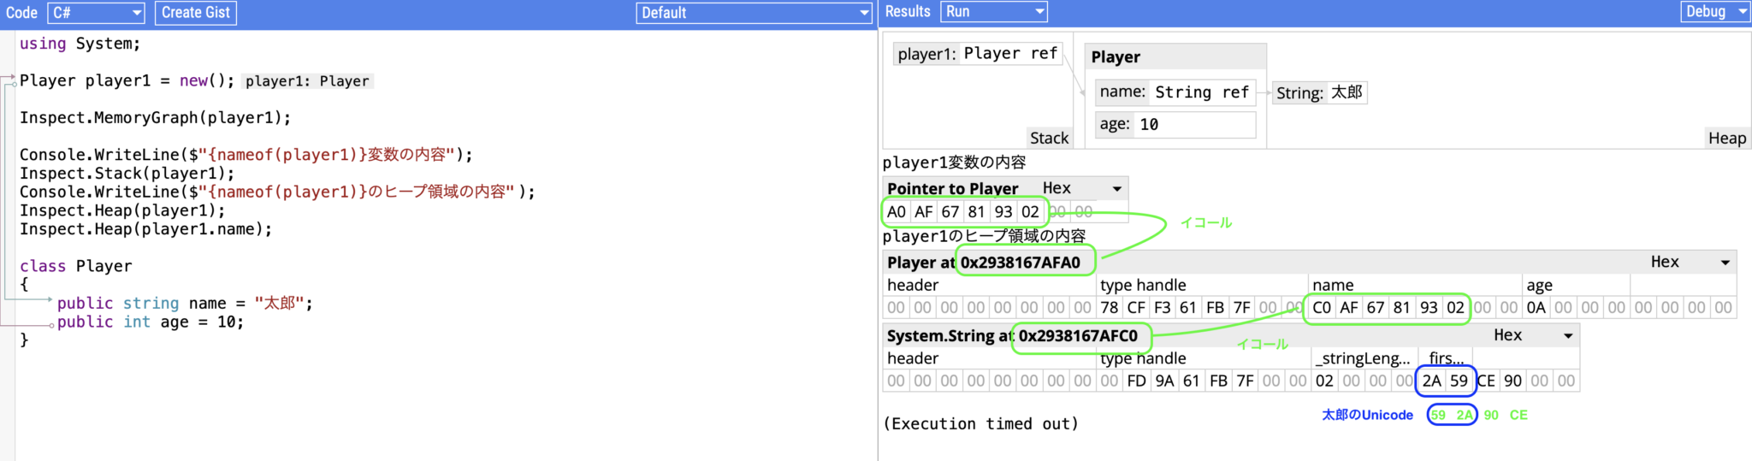The width and height of the screenshot is (1752, 461).
Task: Click the 0A byte under age column
Action: pyautogui.click(x=1536, y=308)
